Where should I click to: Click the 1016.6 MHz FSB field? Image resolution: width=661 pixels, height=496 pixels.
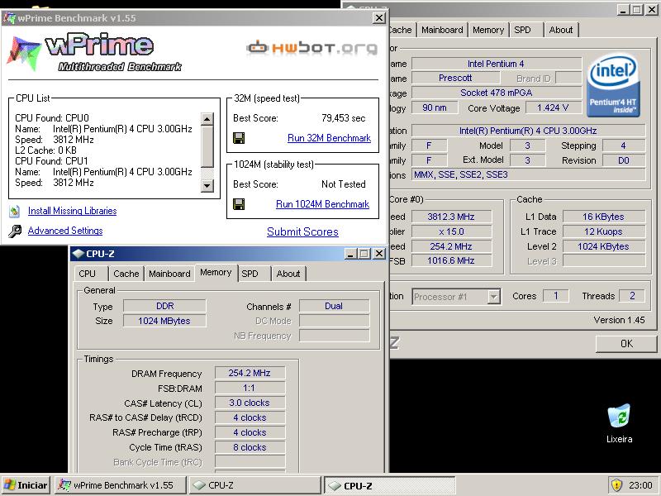(x=451, y=260)
